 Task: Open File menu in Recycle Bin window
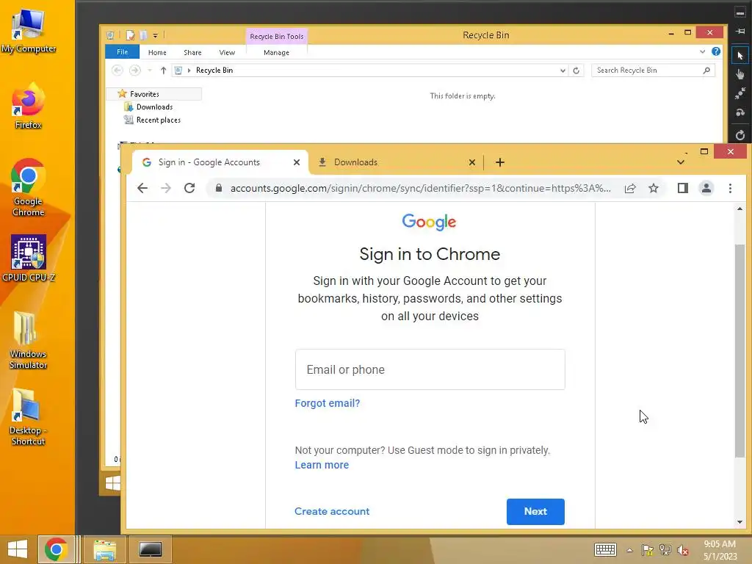pyautogui.click(x=123, y=52)
